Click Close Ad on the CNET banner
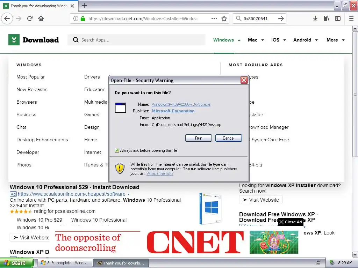Screen dimensions: 358x268 point(291,222)
